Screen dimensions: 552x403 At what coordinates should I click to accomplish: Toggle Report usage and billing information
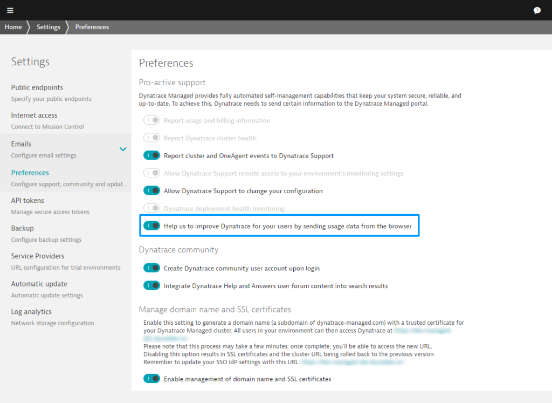(x=151, y=120)
